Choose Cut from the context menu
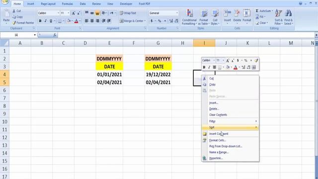The width and height of the screenshot is (318, 179). (x=231, y=79)
